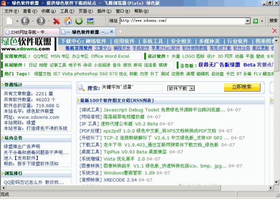Click the 文章中心 link
Screen dimensions: 280x199
point(103,48)
